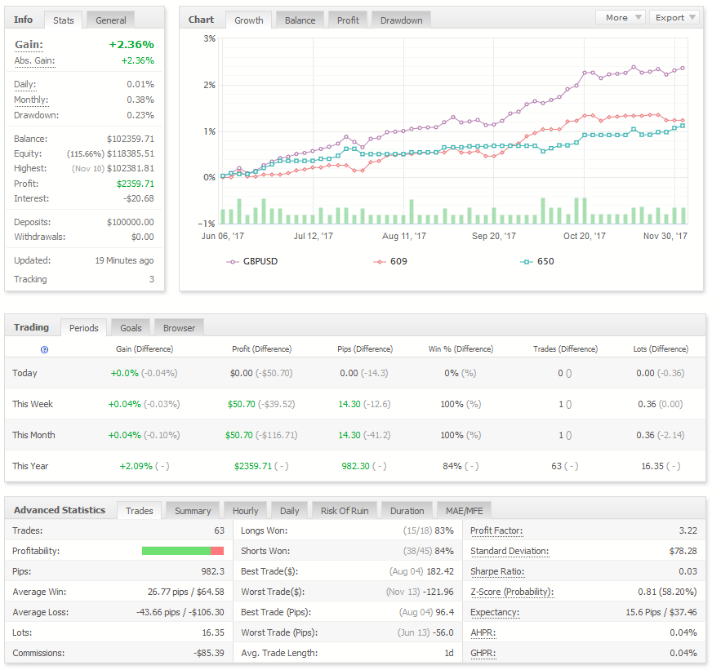Screen dimensions: 712x670
Task: Click the Monthly label in Info
Action: [x=31, y=100]
